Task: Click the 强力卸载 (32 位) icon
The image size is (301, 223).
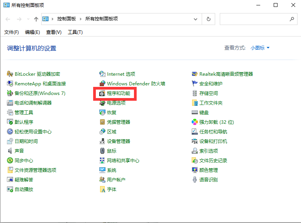Action: pyautogui.click(x=195, y=122)
